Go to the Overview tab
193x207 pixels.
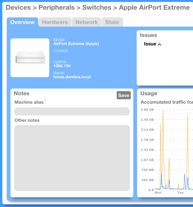coord(22,22)
